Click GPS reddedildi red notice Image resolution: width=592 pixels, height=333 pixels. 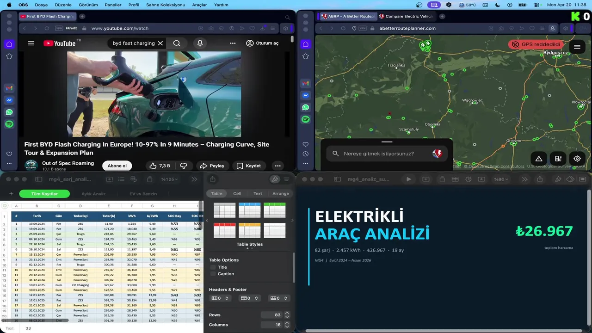tap(537, 44)
